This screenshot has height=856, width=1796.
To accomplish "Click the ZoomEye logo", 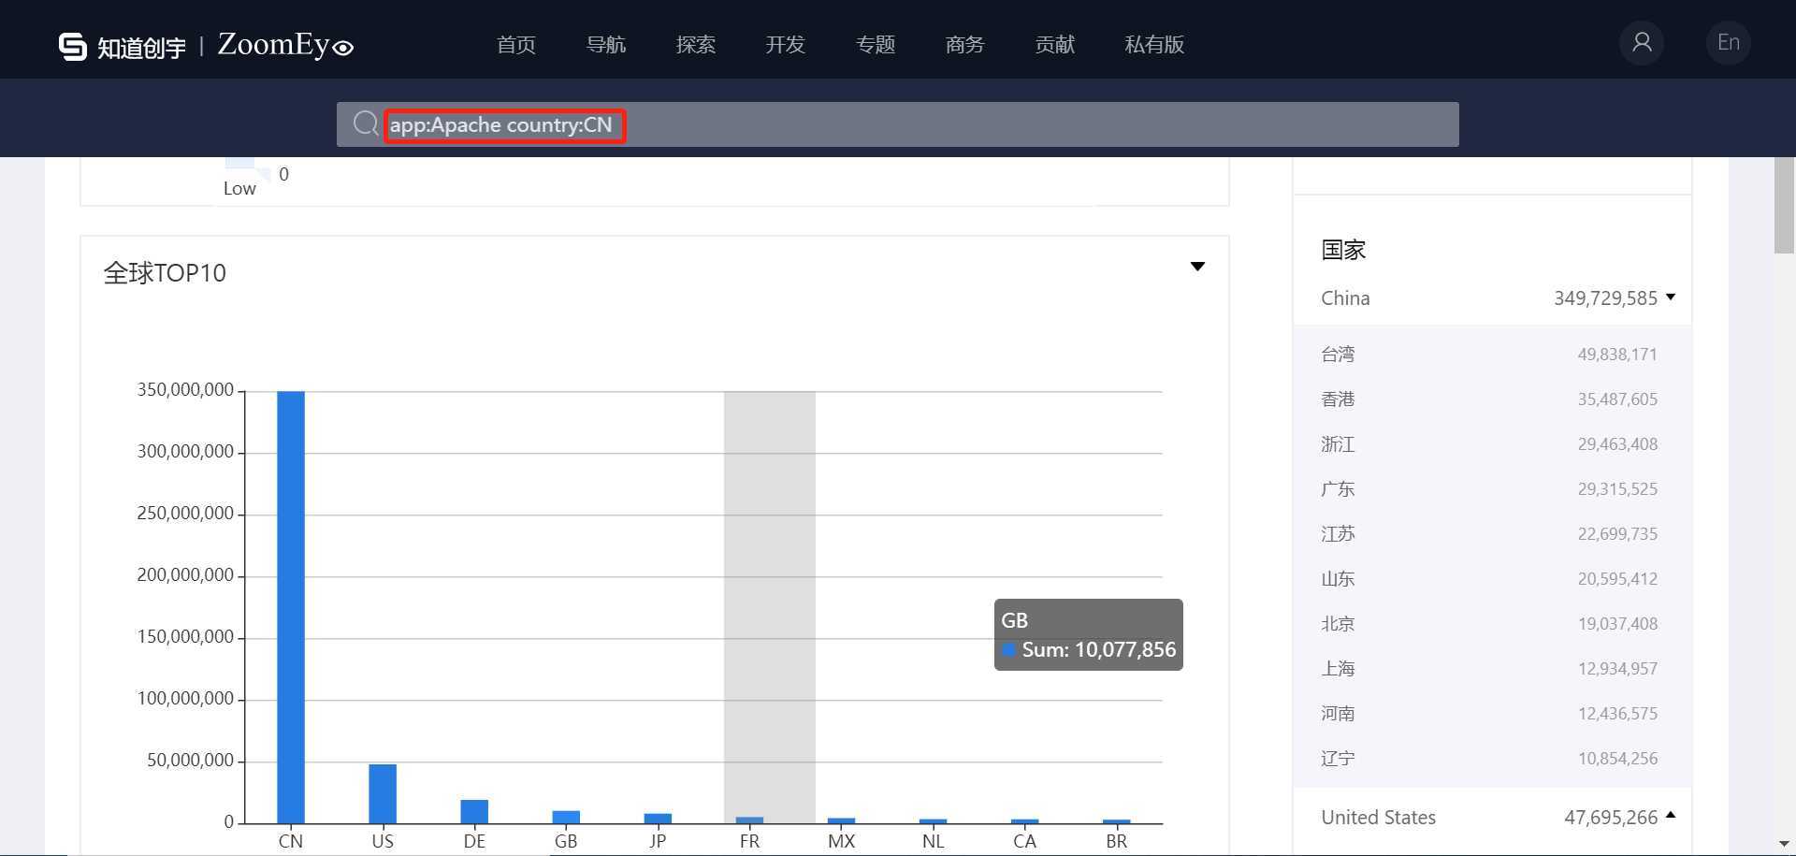I will [285, 45].
